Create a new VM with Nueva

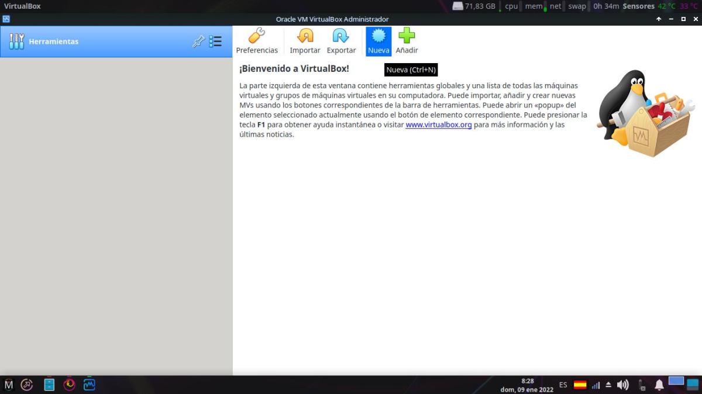coord(378,42)
